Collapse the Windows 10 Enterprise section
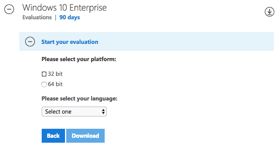The height and width of the screenshot is (155, 278). coord(9,9)
